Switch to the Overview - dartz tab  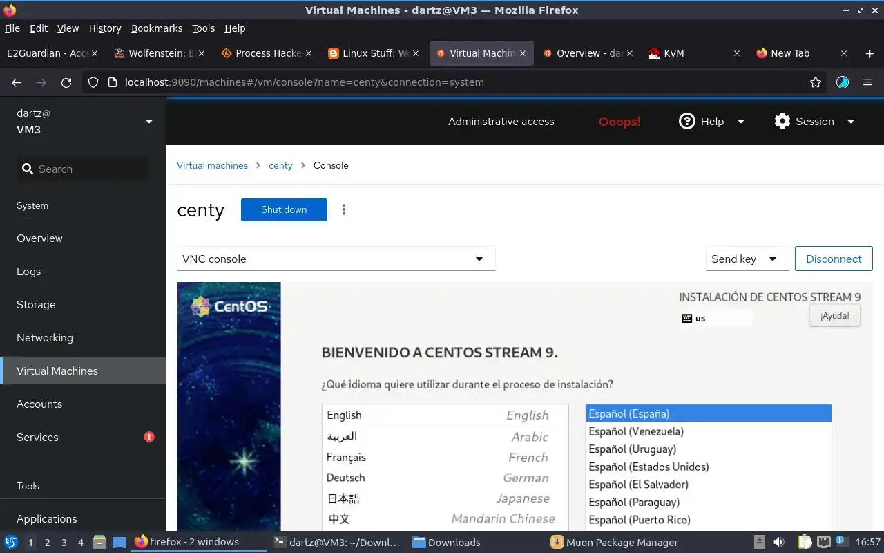(x=587, y=53)
